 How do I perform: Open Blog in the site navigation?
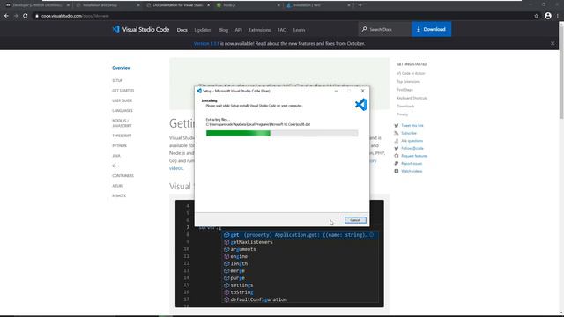point(223,30)
